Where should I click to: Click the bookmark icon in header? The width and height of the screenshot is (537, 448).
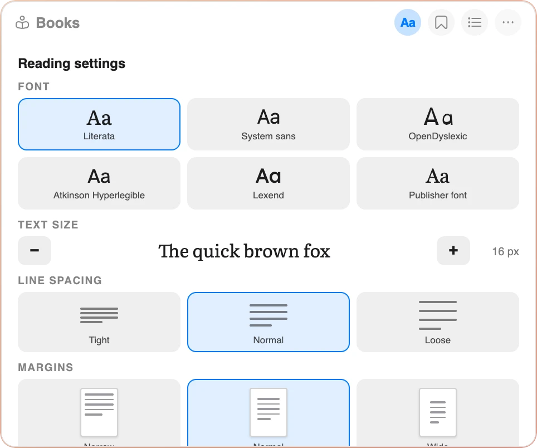point(441,23)
